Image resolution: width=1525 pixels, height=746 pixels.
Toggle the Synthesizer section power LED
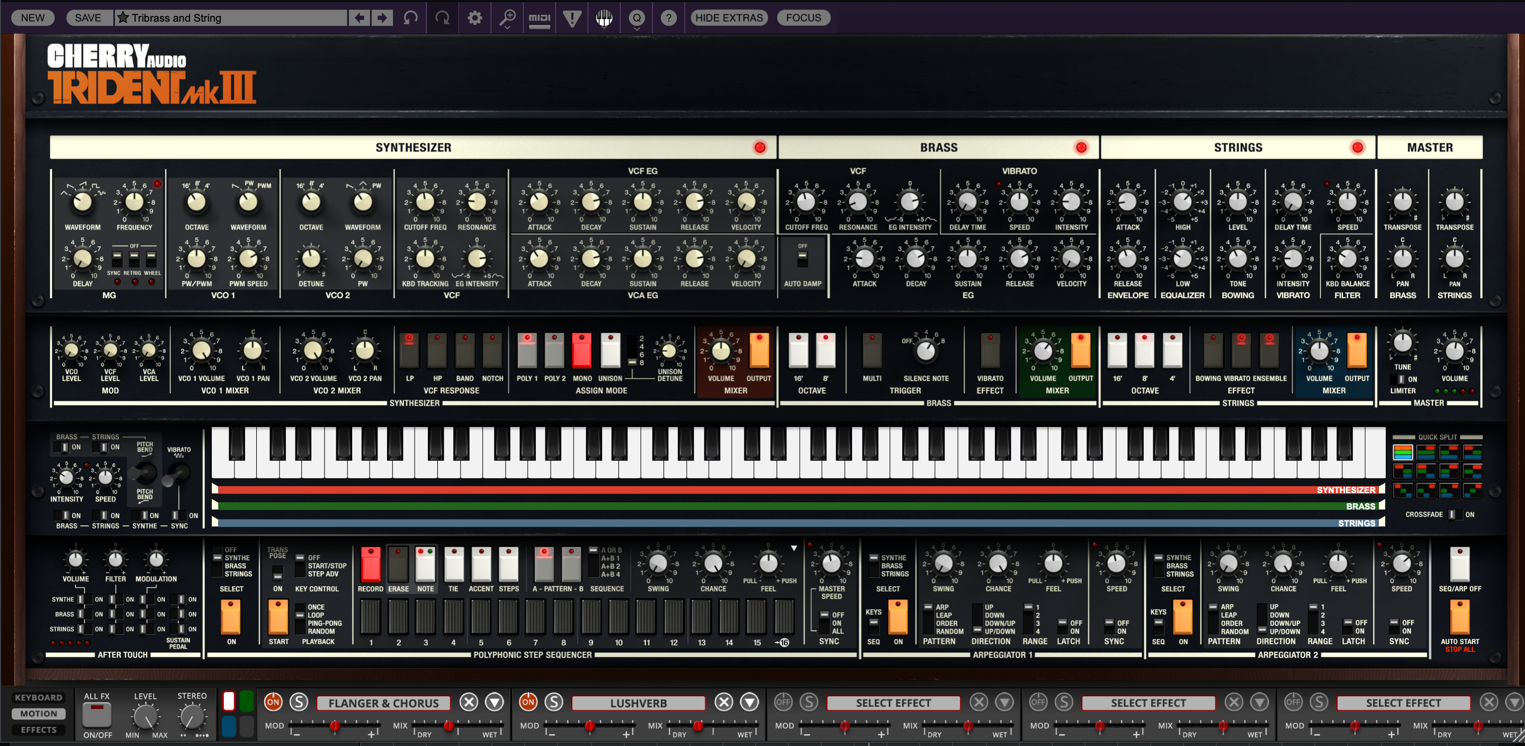pyautogui.click(x=759, y=147)
